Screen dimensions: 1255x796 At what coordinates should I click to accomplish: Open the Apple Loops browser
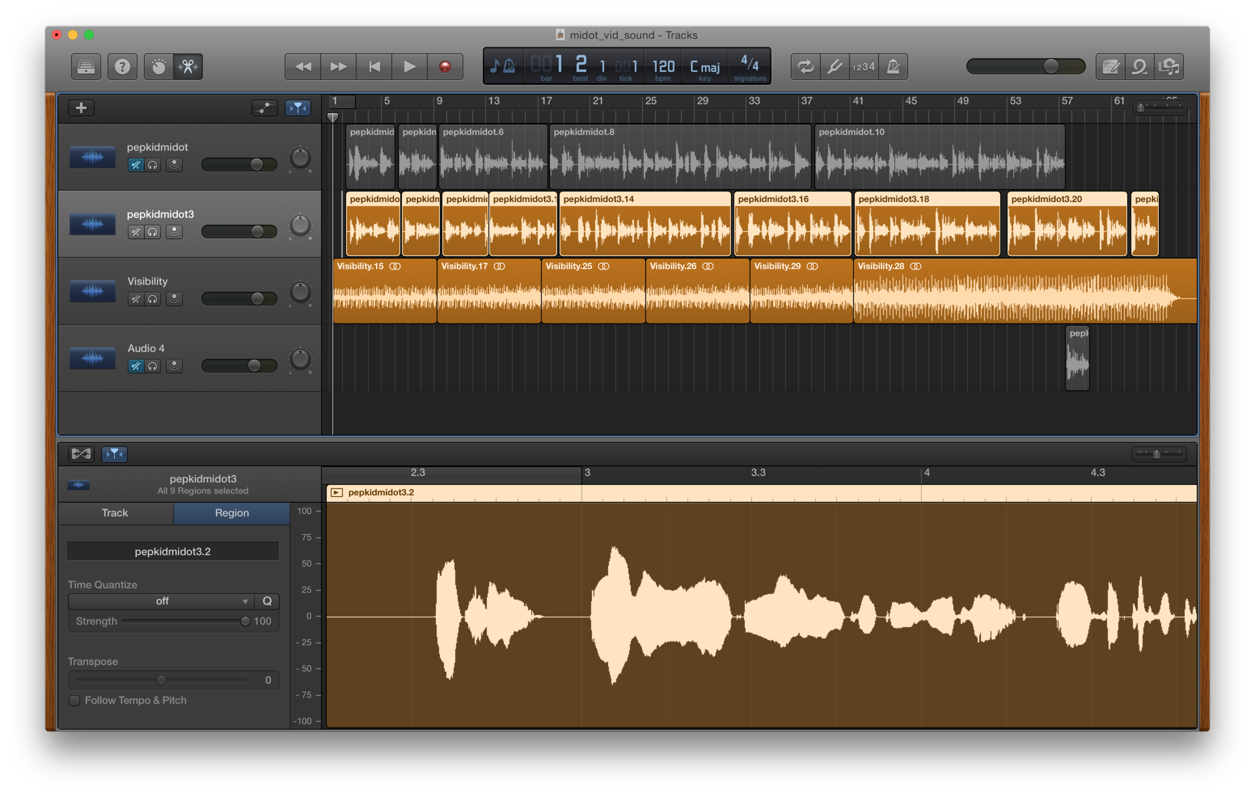pos(1140,67)
